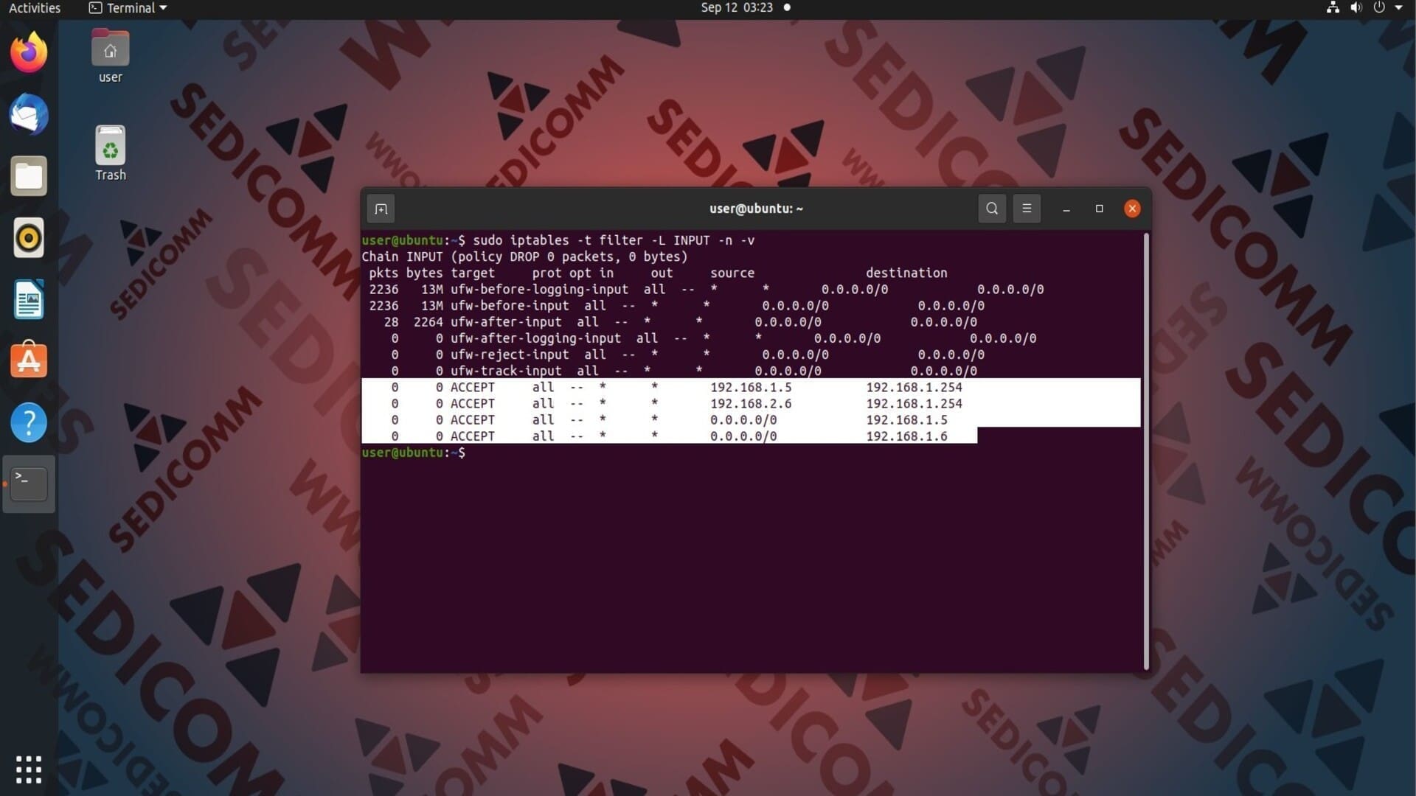The width and height of the screenshot is (1416, 796).
Task: Click 'Chain INPUT (policy DROP' header line
Action: (x=524, y=257)
